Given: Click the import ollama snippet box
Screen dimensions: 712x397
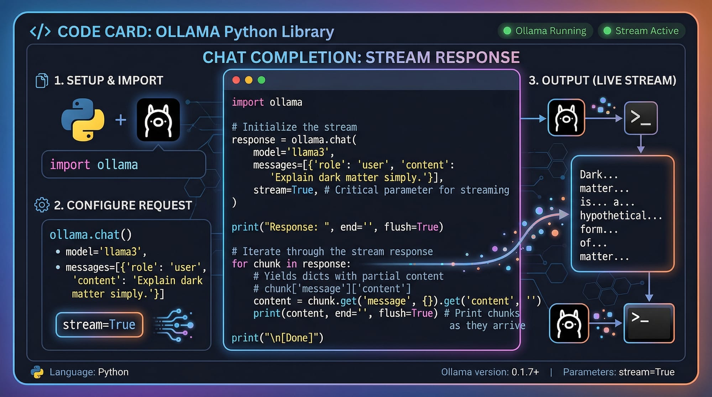Looking at the screenshot, I should [124, 165].
